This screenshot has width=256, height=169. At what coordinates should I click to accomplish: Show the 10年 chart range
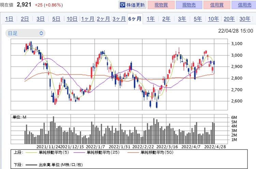coord(213,19)
